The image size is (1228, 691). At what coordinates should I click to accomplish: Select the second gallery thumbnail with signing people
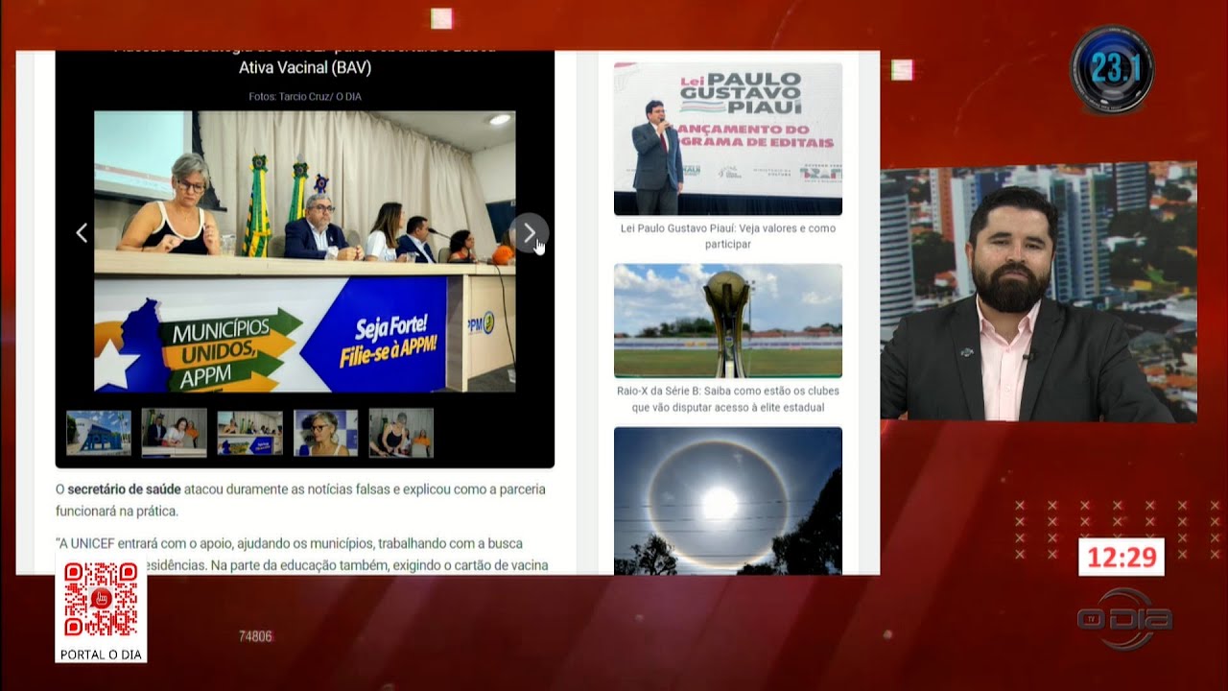(174, 433)
